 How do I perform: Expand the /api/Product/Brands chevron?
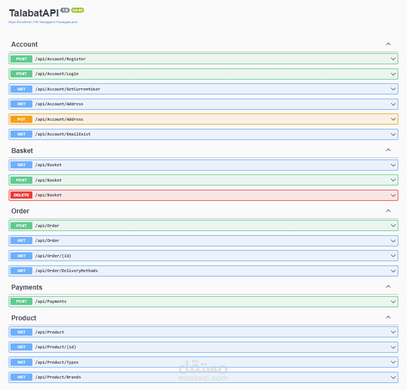pos(393,377)
